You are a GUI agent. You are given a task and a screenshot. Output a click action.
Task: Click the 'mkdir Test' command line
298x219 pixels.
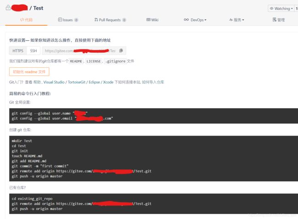click(x=22, y=141)
